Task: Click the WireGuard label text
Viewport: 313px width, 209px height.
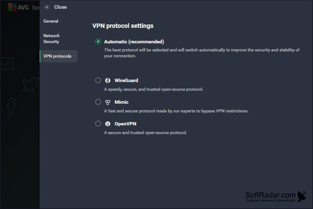Action: 126,80
